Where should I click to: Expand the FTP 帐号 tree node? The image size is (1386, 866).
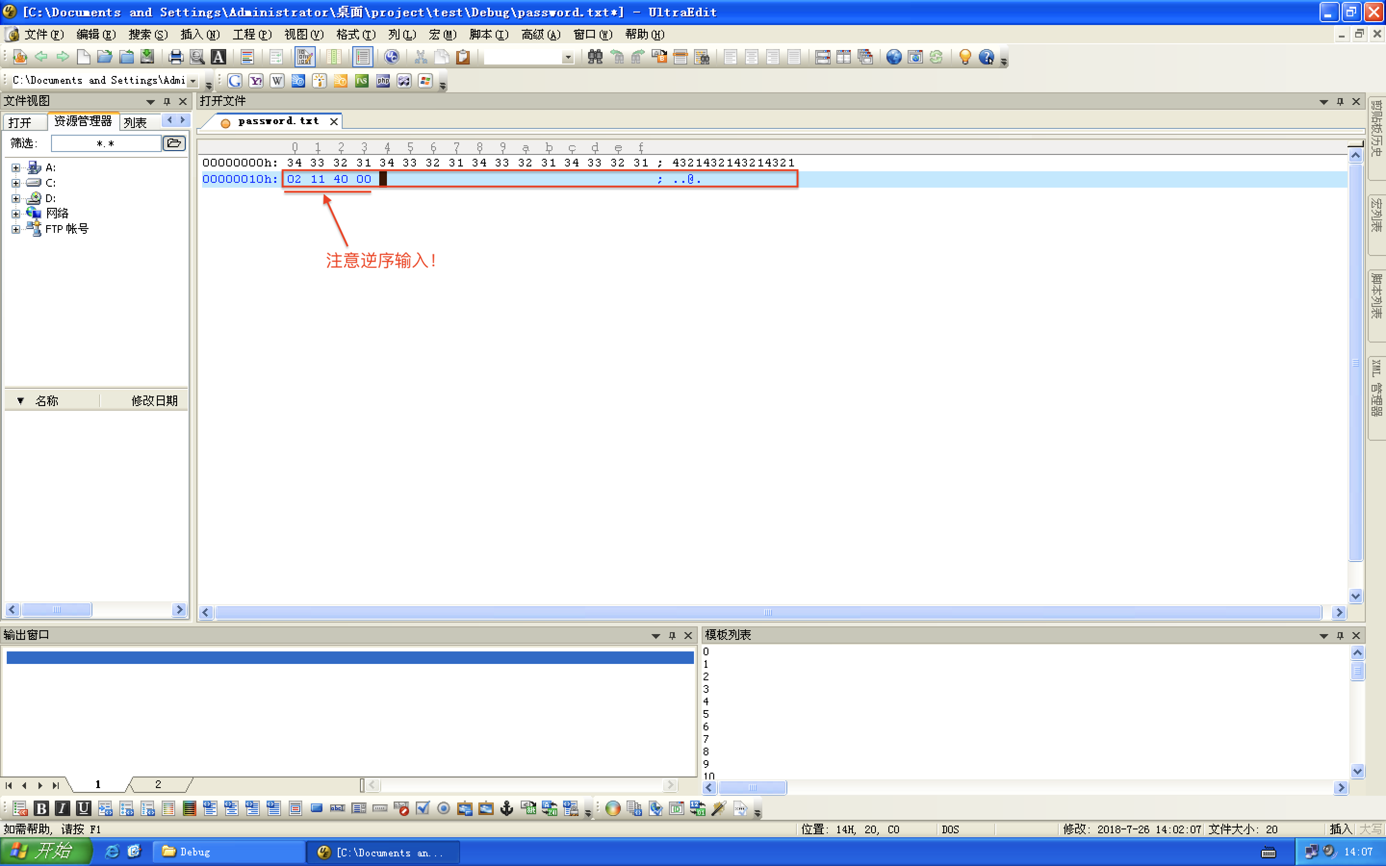(16, 229)
